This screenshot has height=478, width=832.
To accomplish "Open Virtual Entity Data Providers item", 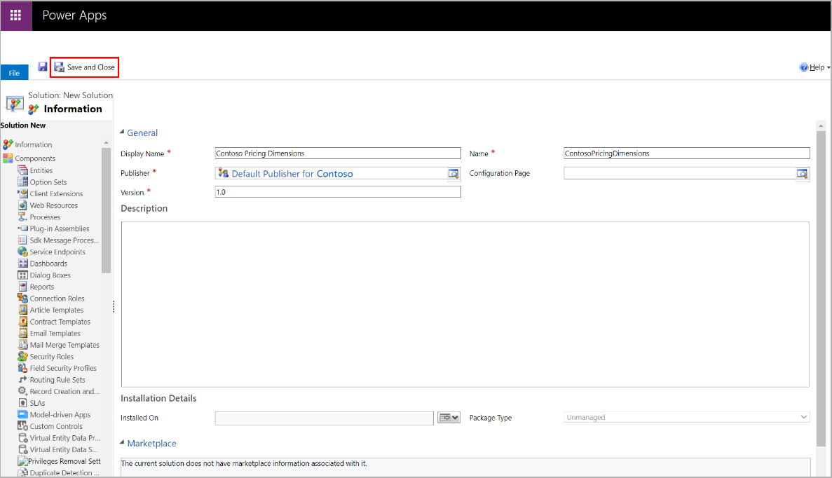I will (x=64, y=438).
